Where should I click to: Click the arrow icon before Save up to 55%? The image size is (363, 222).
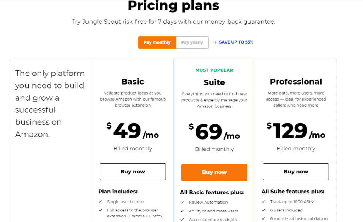[214, 42]
